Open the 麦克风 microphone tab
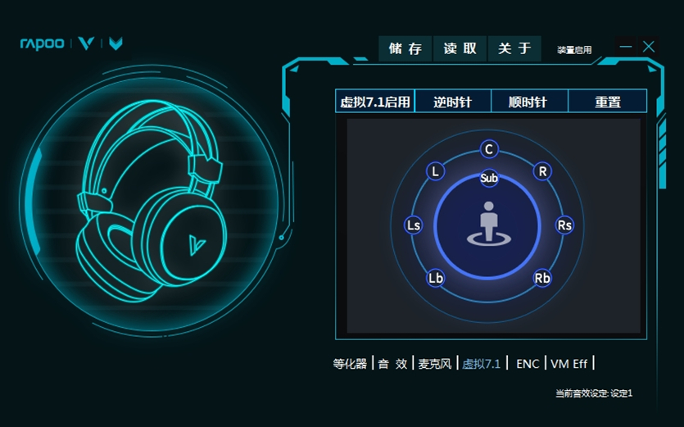 [434, 364]
